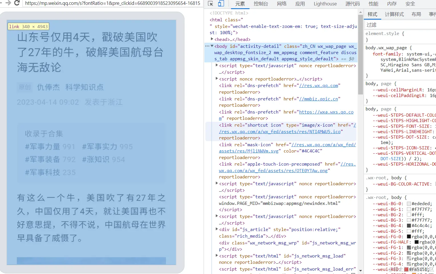Switch to the 源代码 tab
Image resolution: width=436 pixels, height=274 pixels.
352,4
